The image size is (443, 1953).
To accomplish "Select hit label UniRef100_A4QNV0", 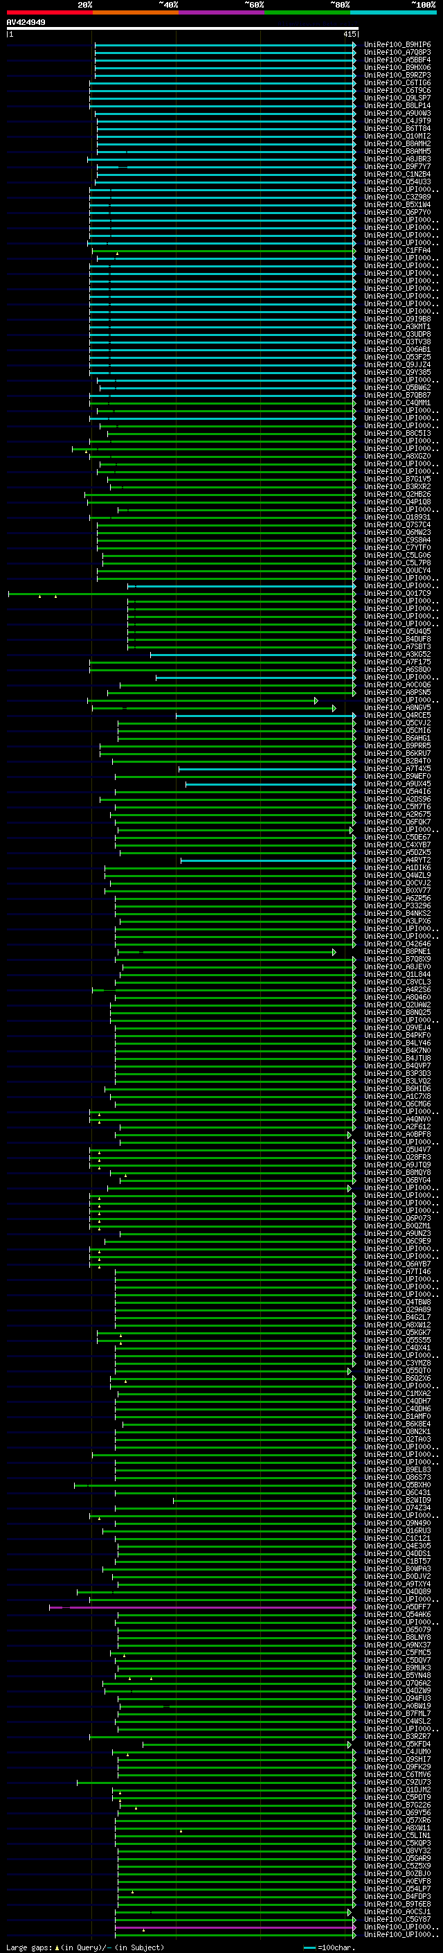I will click(397, 1119).
